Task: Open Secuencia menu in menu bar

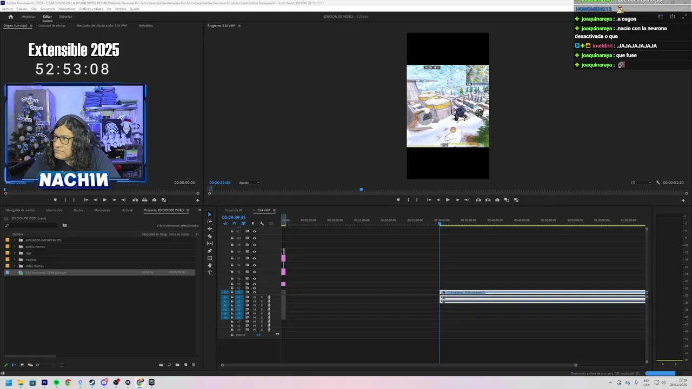Action: [x=48, y=9]
